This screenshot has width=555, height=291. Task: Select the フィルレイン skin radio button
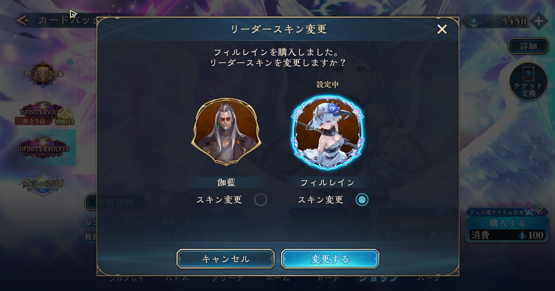(x=362, y=200)
